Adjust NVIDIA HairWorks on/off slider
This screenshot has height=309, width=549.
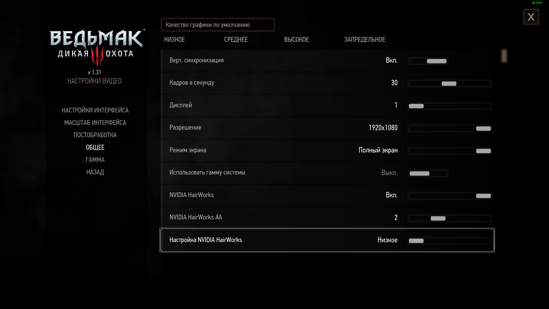click(450, 196)
